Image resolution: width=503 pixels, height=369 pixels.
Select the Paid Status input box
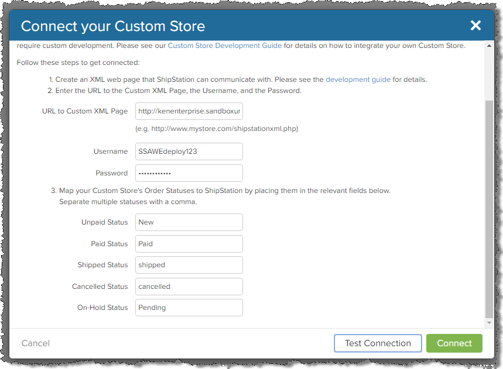(189, 244)
